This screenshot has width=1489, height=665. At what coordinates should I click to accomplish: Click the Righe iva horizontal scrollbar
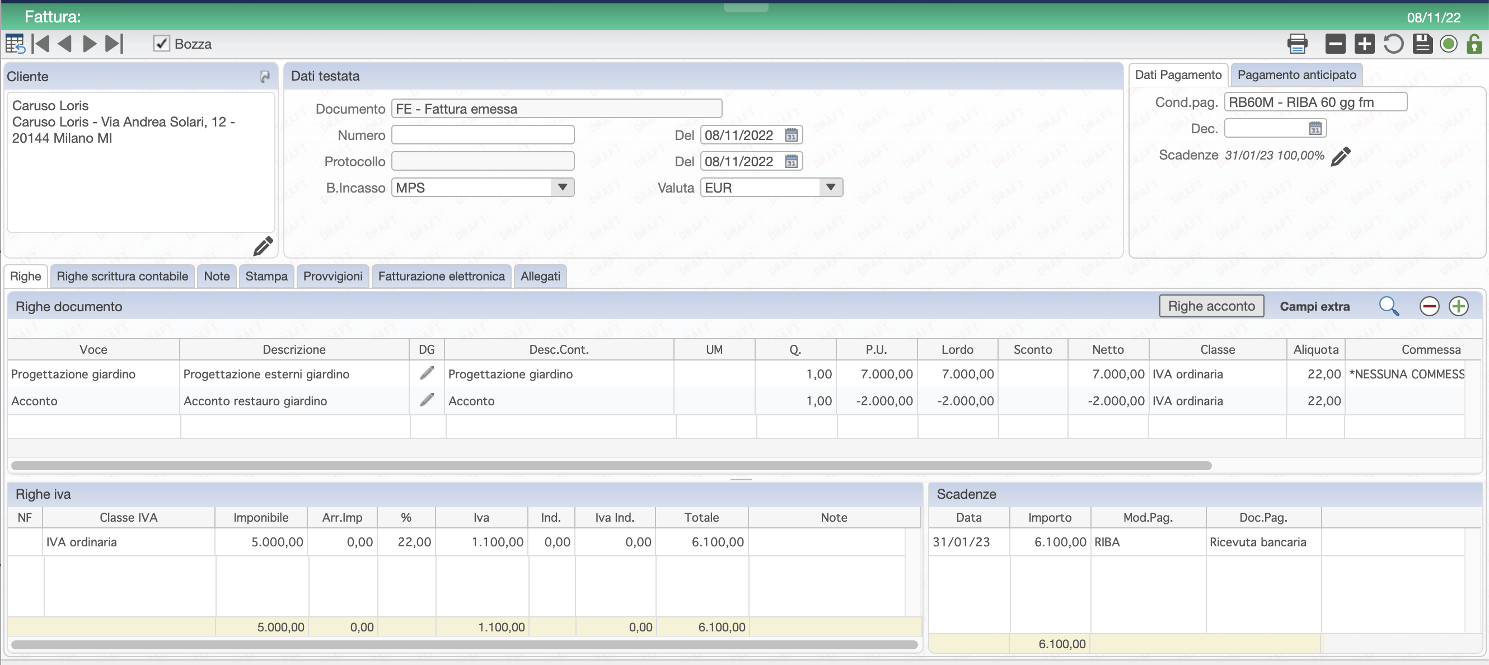[464, 644]
